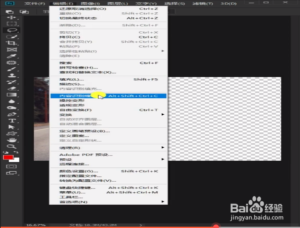
Task: Select the Lasso tool
Action: tap(12, 30)
